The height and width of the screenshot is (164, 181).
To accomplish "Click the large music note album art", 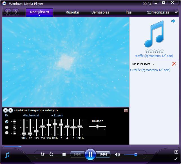I will coord(154,34).
